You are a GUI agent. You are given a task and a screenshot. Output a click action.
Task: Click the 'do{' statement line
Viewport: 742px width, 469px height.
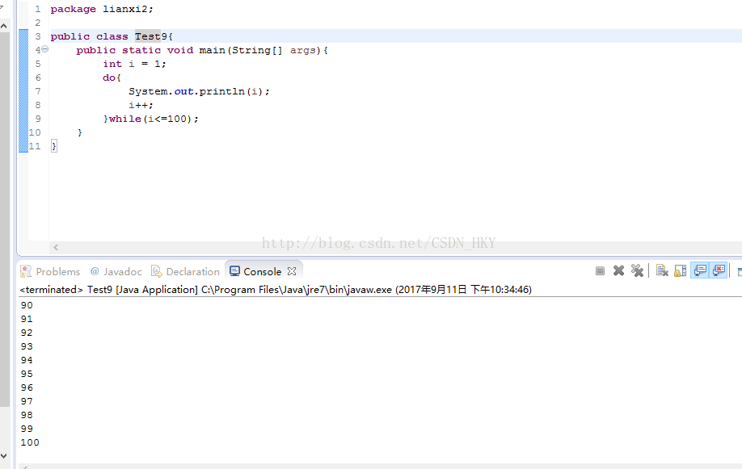coord(112,77)
